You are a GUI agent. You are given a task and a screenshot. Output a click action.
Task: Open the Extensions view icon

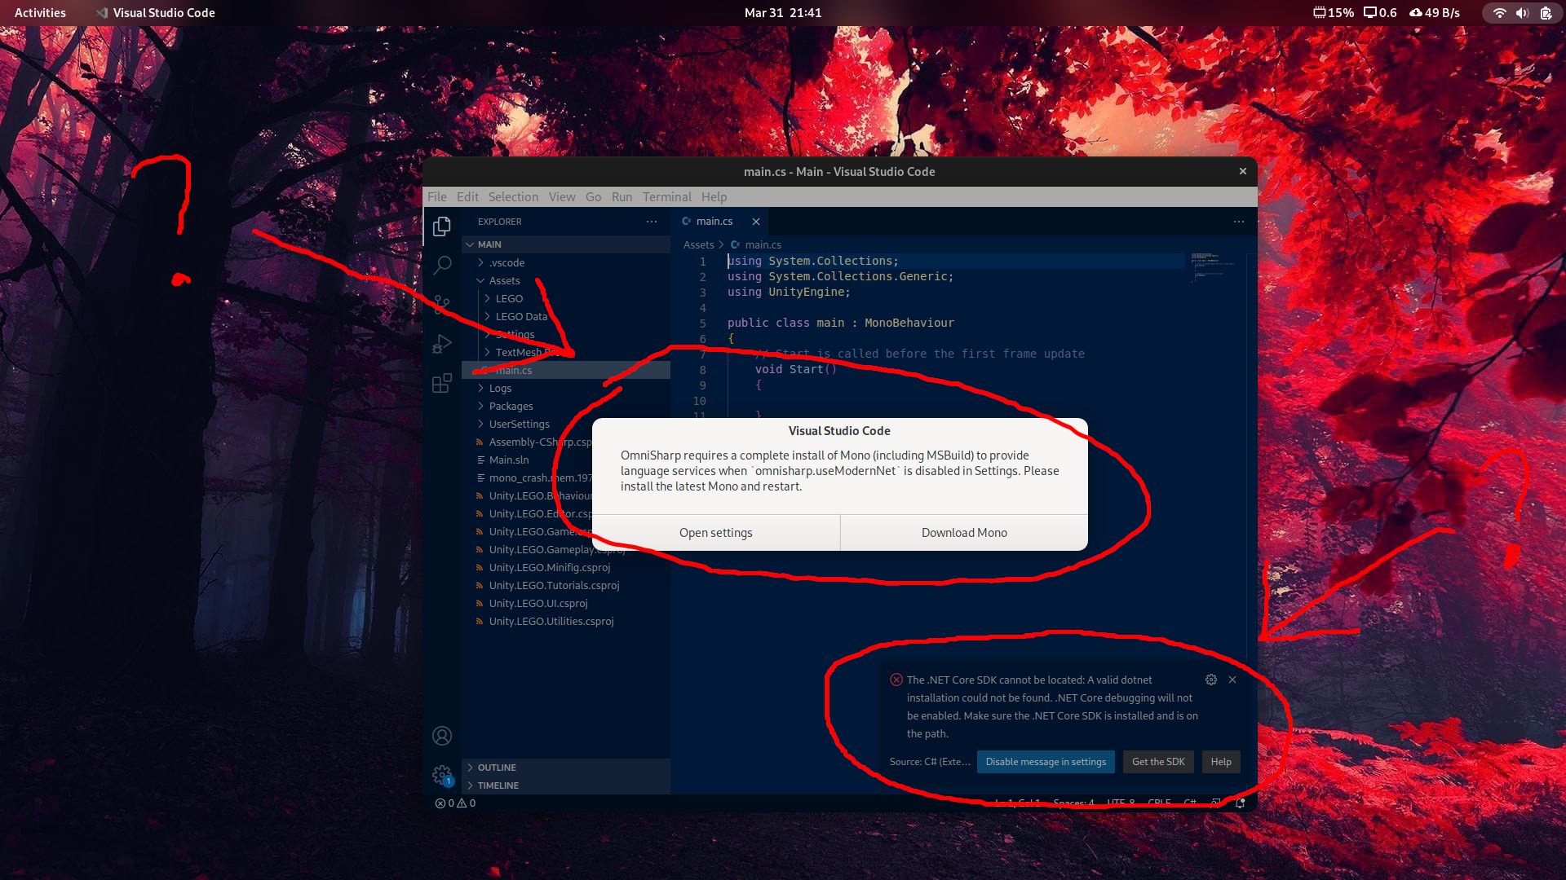442,383
